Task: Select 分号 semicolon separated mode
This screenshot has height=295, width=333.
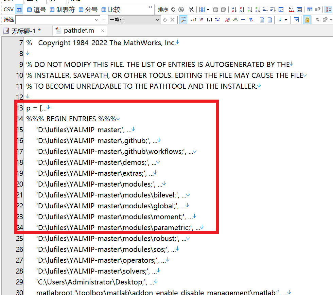Action: coord(88,10)
